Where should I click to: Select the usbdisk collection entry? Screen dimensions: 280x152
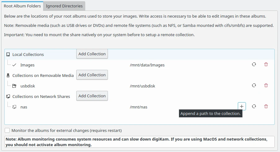click(28, 86)
